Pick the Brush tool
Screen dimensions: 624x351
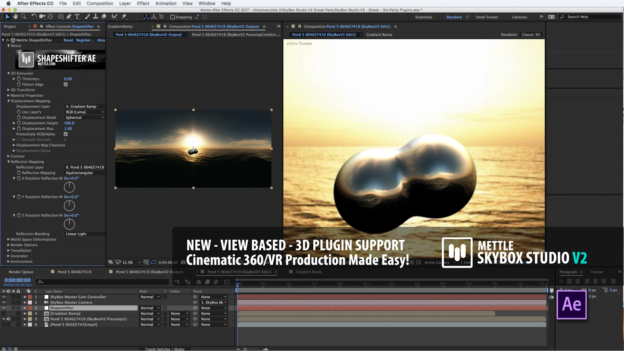click(87, 17)
